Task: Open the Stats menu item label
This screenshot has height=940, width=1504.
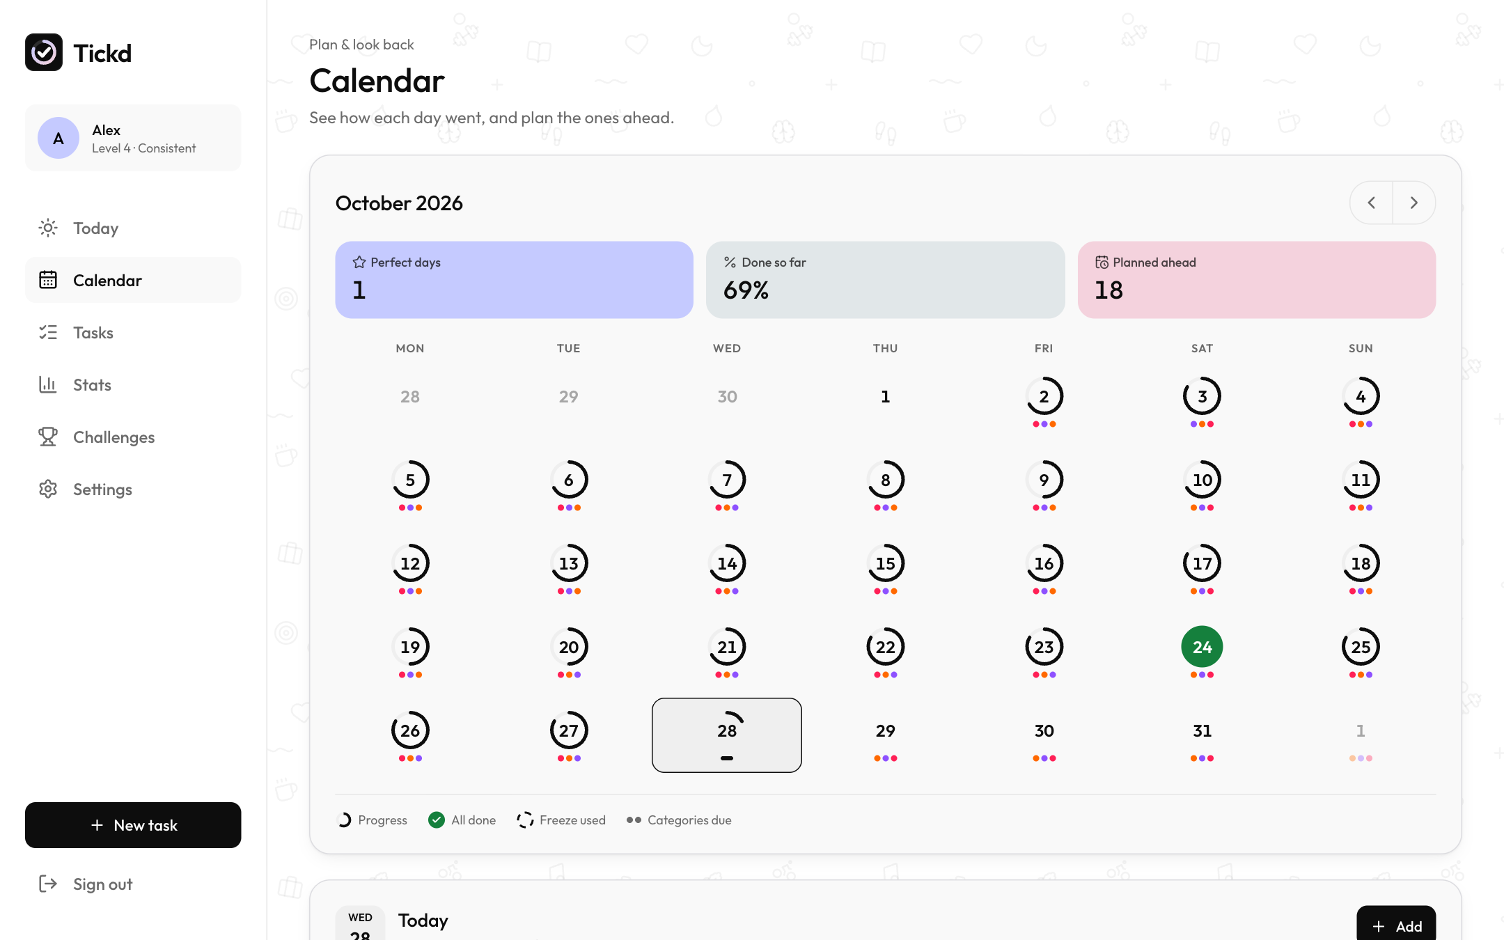Action: click(x=92, y=384)
